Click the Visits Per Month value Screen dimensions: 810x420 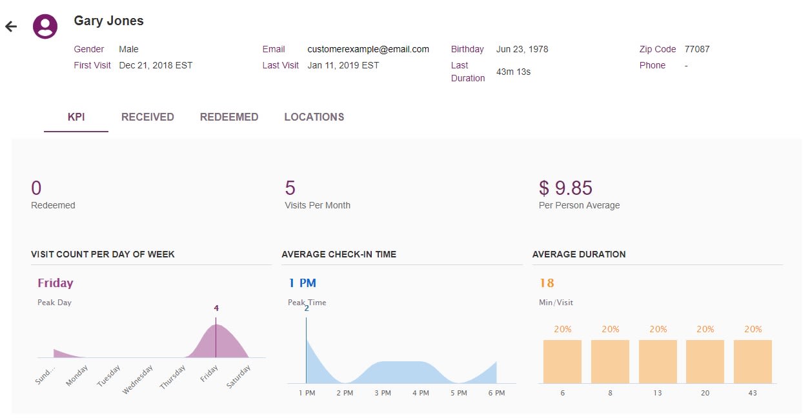pos(290,188)
